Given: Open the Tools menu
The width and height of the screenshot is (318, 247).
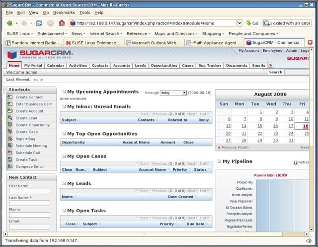Looking at the screenshot, I should (84, 12).
